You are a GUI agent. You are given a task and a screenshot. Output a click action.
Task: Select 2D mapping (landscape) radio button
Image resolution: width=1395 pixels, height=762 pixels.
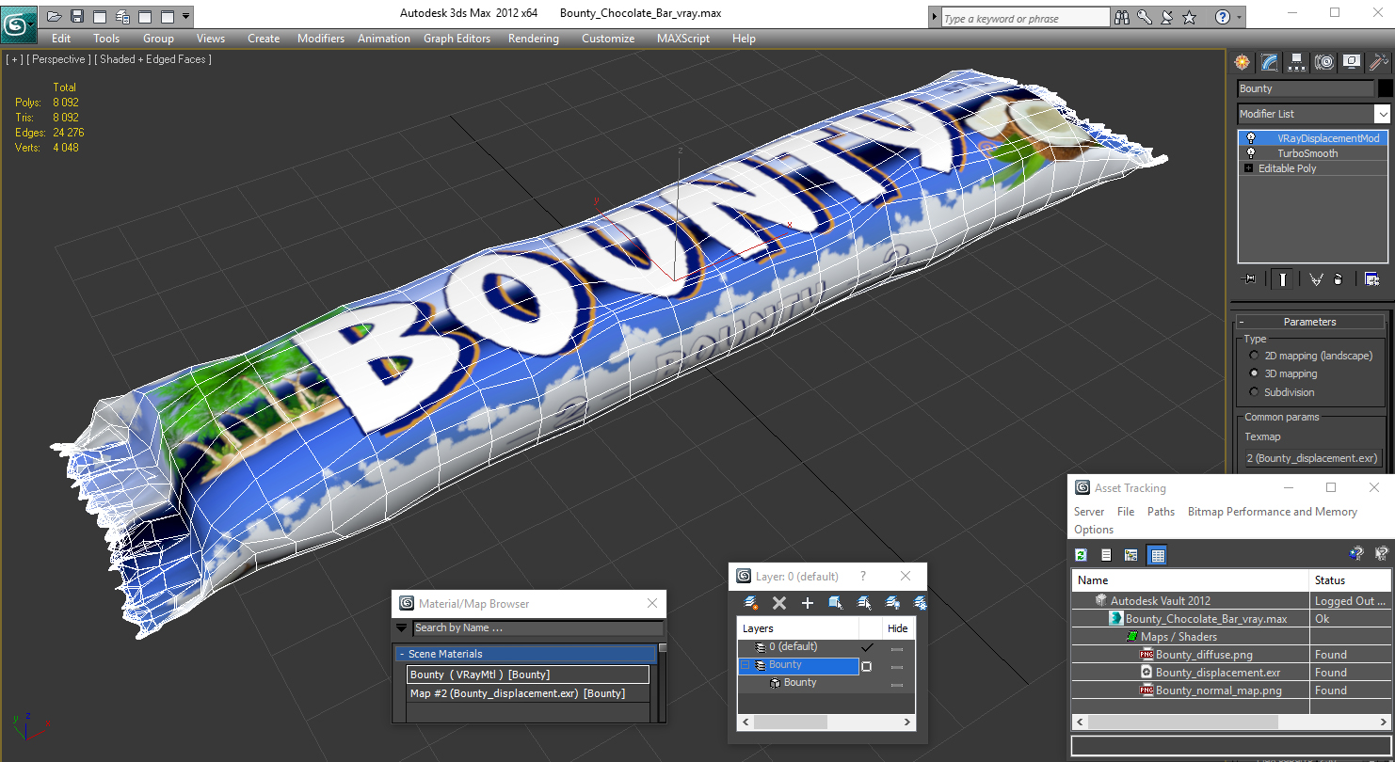(x=1254, y=356)
